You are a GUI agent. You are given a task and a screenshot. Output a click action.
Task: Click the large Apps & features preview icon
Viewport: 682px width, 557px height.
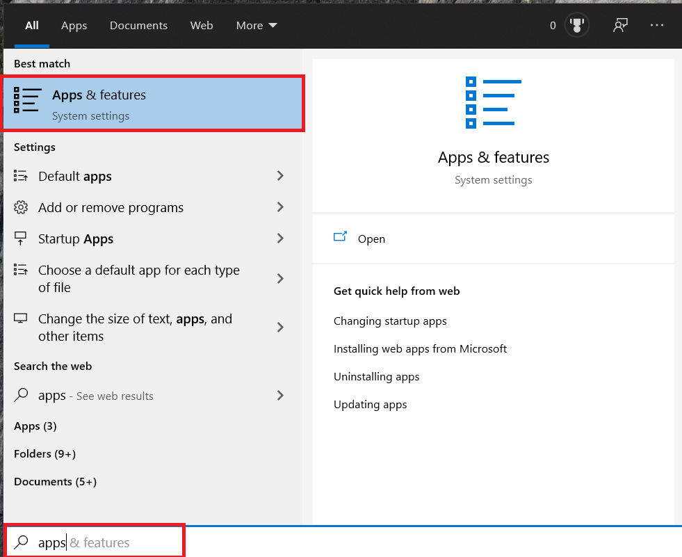[x=493, y=103]
